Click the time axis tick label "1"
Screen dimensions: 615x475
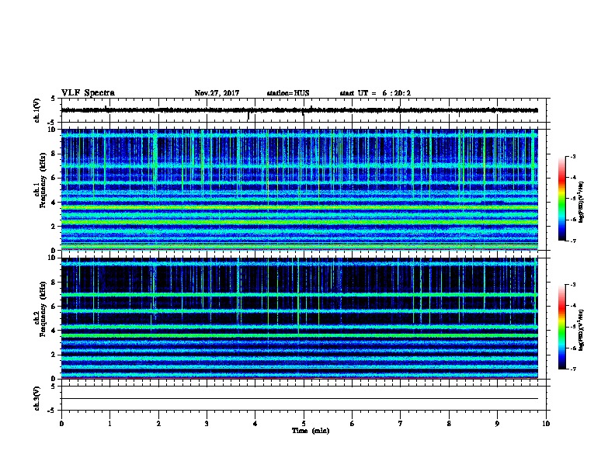tap(110, 424)
